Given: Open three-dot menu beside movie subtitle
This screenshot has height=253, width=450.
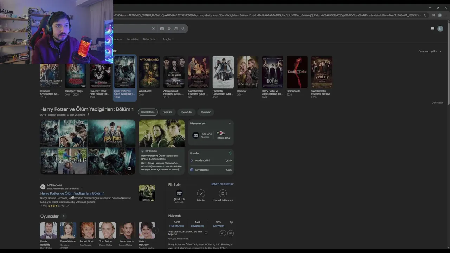Looking at the screenshot, I should [x=88, y=115].
